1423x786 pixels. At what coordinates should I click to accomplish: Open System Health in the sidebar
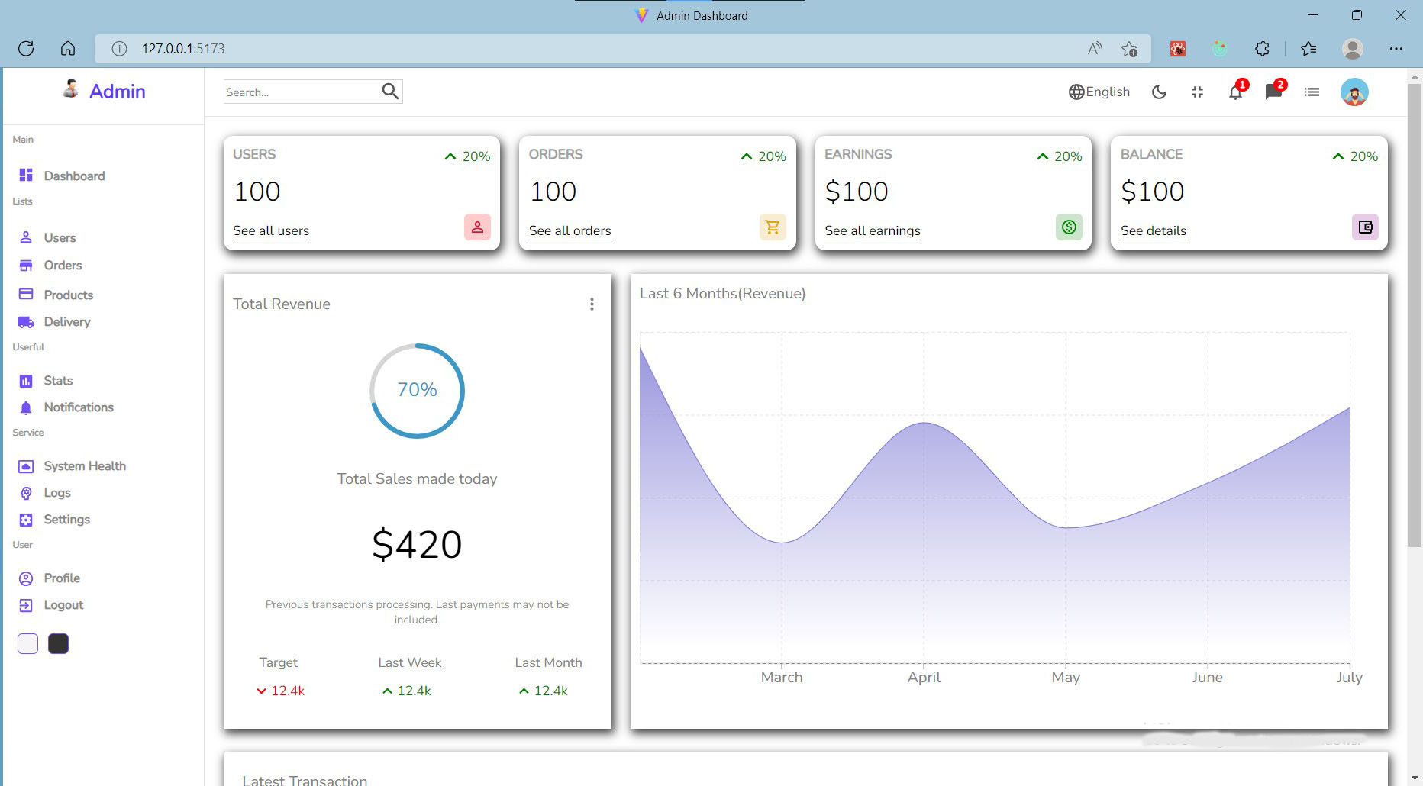(72, 466)
